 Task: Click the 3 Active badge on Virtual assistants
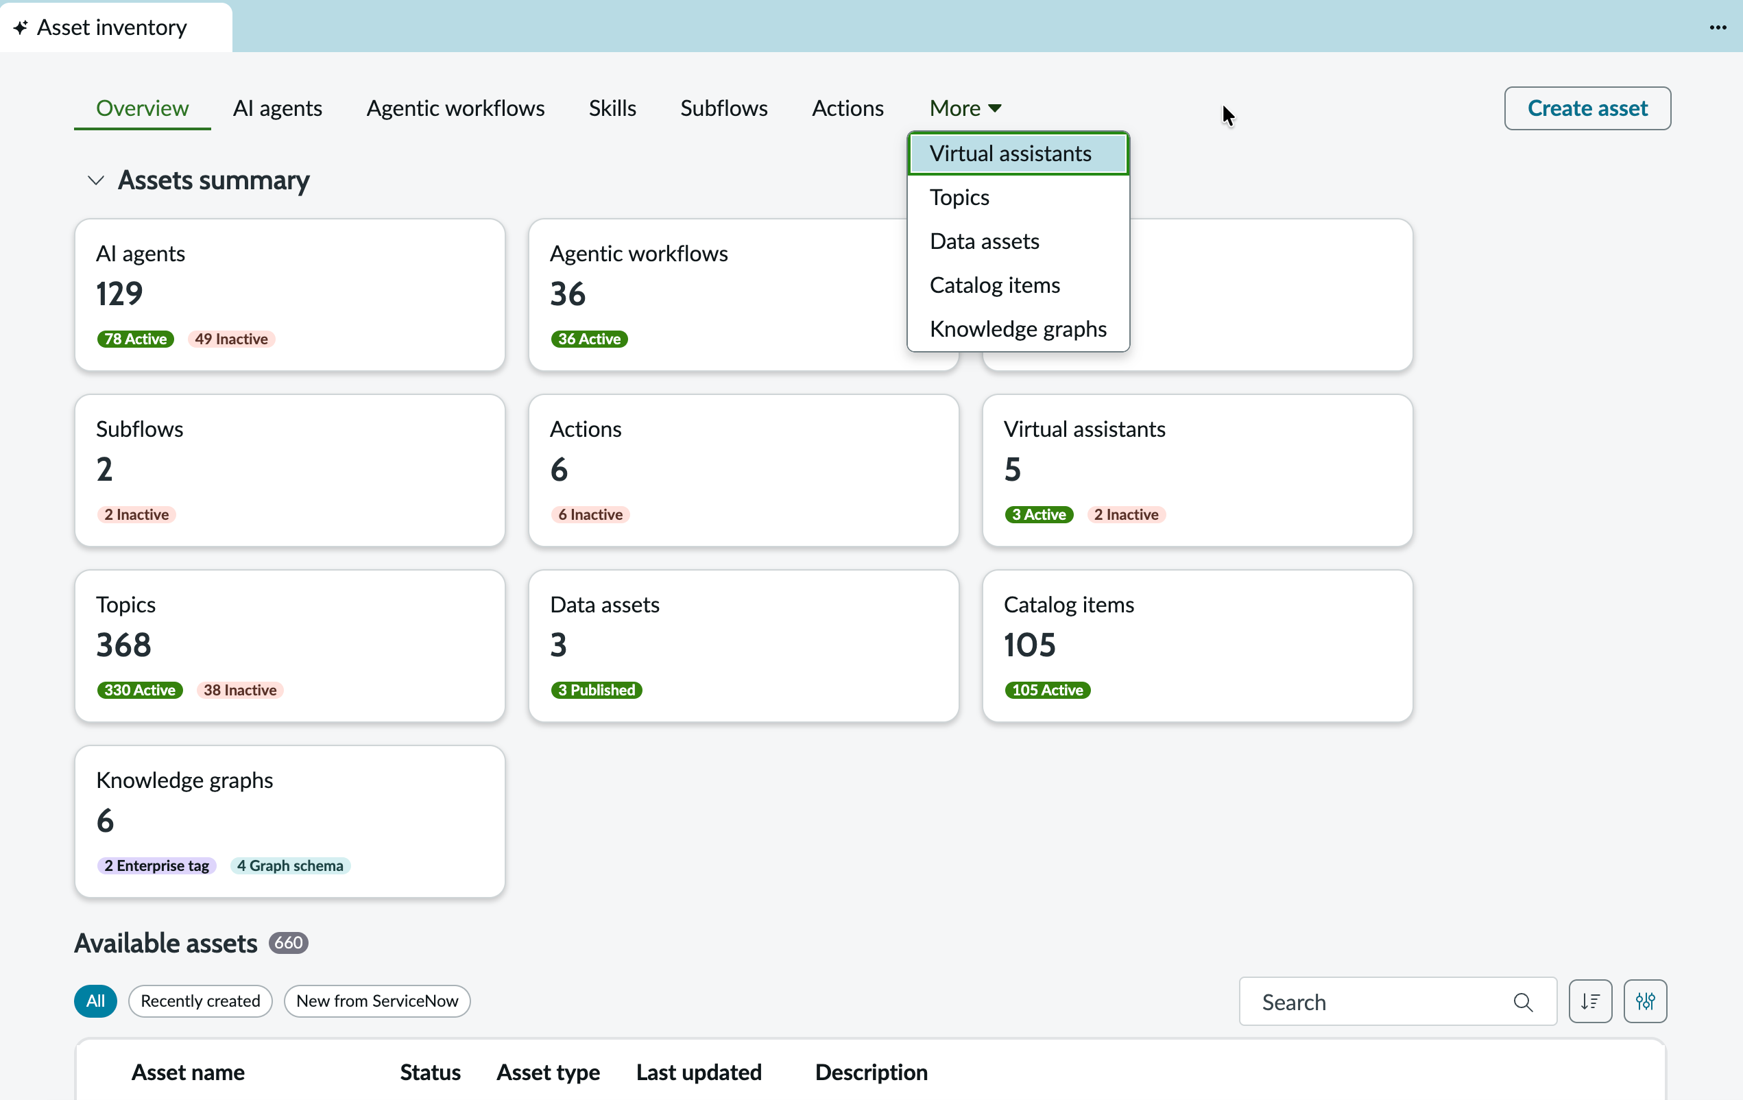(x=1039, y=514)
